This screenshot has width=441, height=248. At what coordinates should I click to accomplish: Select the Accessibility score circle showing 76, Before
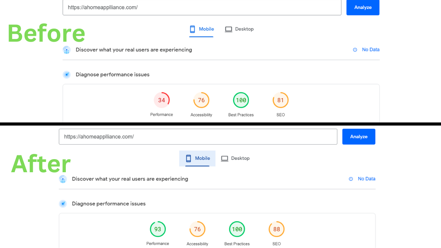(x=201, y=100)
